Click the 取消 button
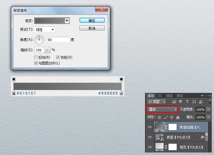The height and width of the screenshot is (155, 214). (x=92, y=28)
